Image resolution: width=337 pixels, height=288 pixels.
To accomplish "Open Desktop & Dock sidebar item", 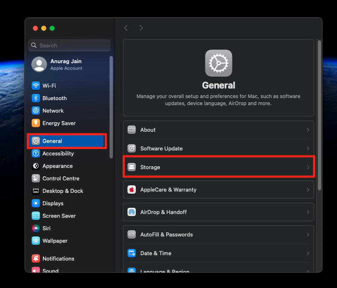I will [x=62, y=191].
